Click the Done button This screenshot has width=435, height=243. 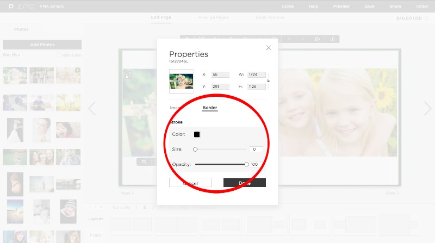coord(244,183)
